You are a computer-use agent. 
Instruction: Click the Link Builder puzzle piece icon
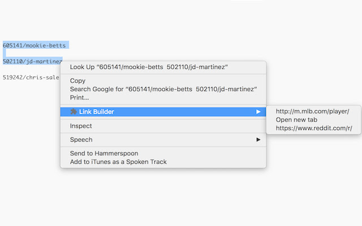(x=74, y=112)
